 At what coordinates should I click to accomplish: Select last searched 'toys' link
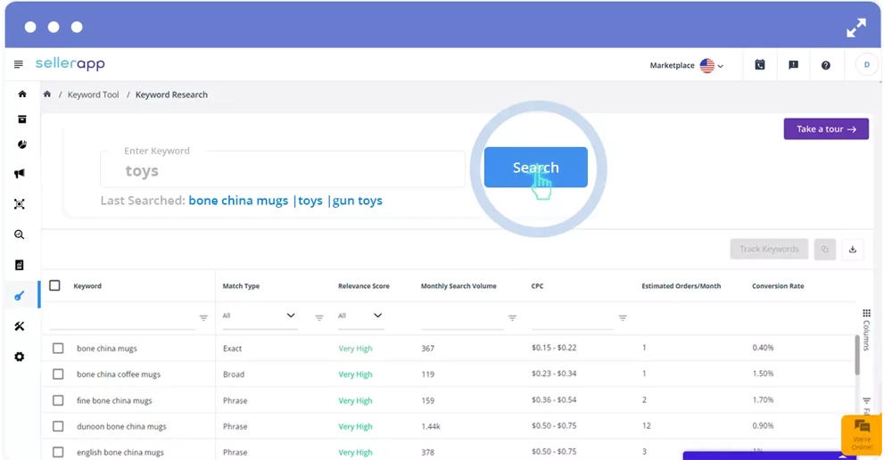click(310, 201)
